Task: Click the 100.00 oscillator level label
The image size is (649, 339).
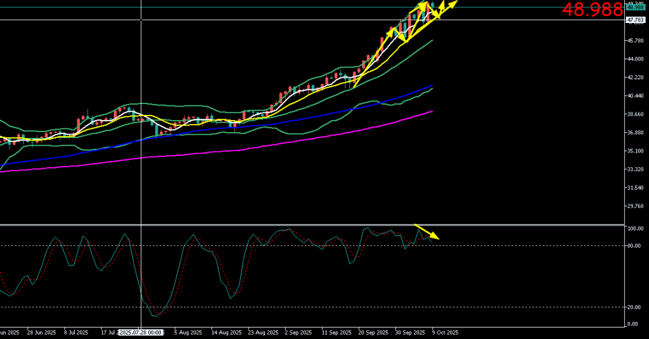Action: coord(635,229)
